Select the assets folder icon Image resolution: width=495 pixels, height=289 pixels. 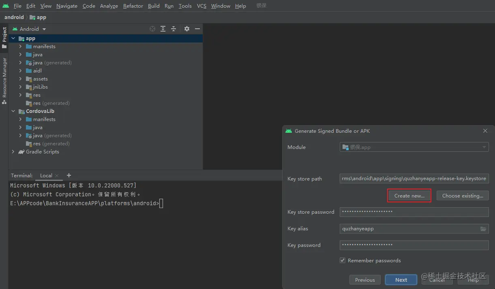click(29, 79)
